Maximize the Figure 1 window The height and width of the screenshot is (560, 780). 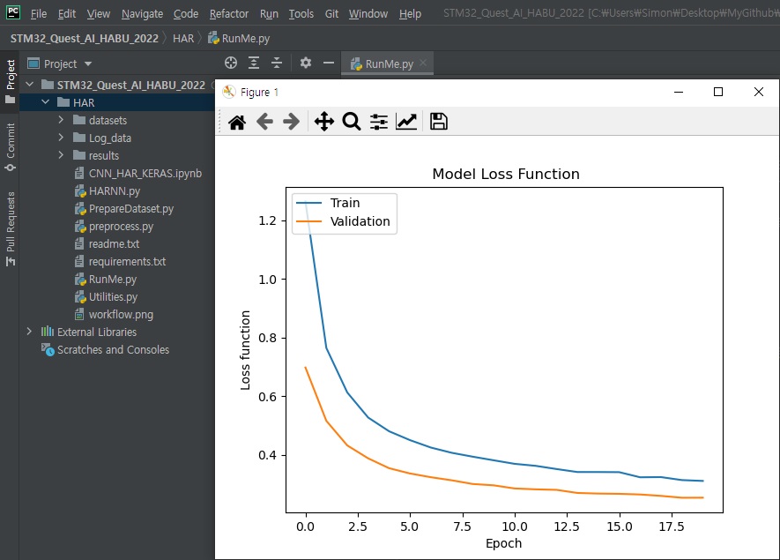pos(717,92)
